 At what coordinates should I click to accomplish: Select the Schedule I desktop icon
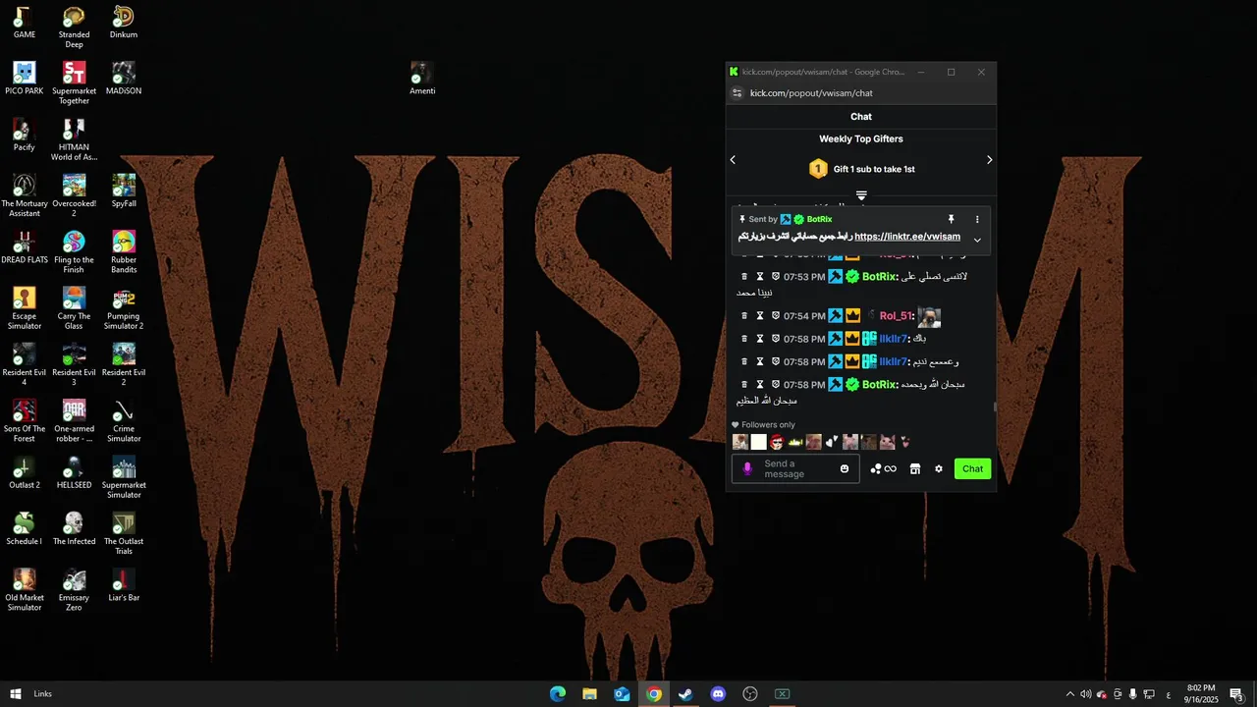pyautogui.click(x=25, y=529)
